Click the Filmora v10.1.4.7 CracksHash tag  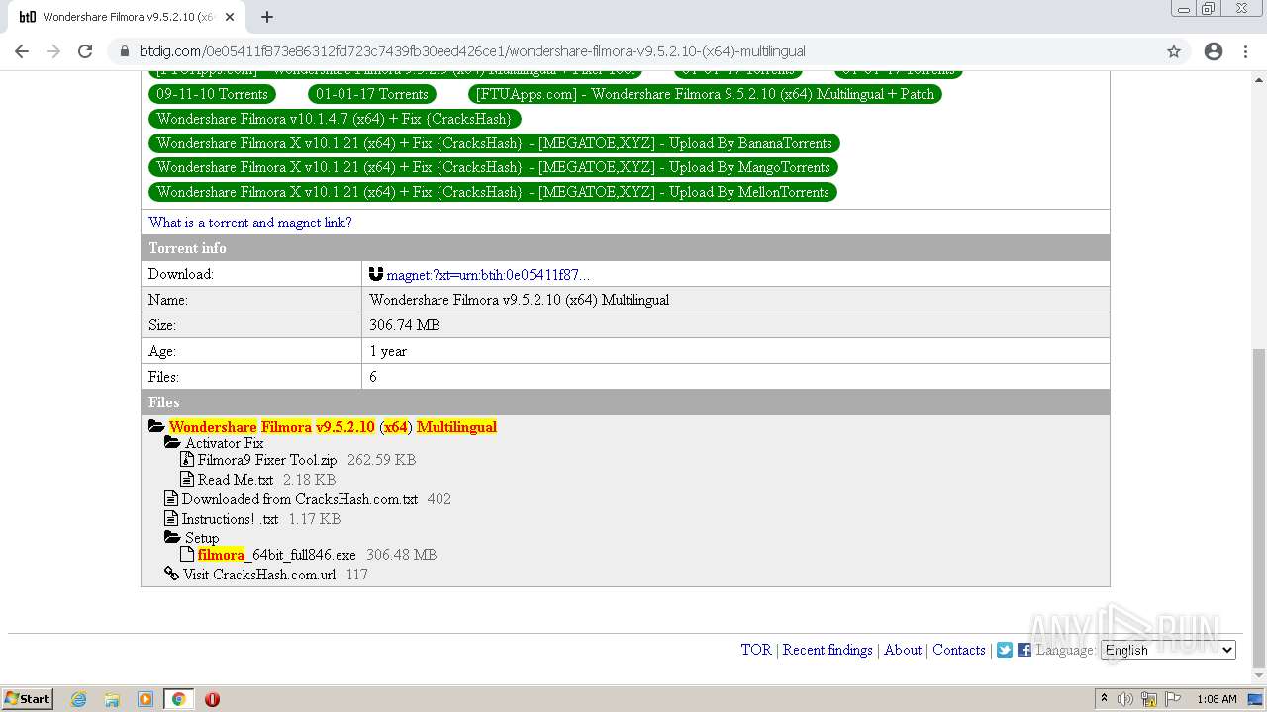(x=335, y=119)
